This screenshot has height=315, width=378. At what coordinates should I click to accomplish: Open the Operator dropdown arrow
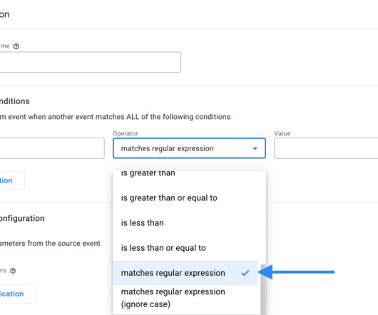pos(255,148)
